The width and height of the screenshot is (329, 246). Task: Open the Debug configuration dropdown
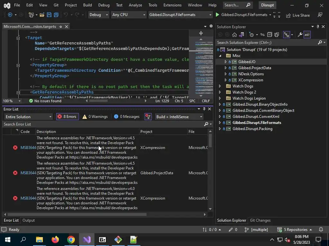[98, 15]
